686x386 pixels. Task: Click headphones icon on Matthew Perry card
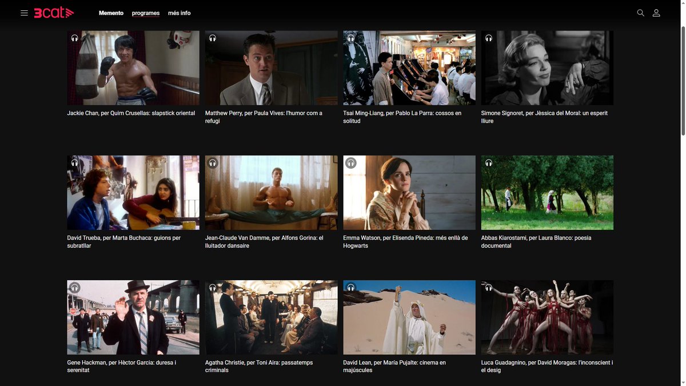[213, 38]
